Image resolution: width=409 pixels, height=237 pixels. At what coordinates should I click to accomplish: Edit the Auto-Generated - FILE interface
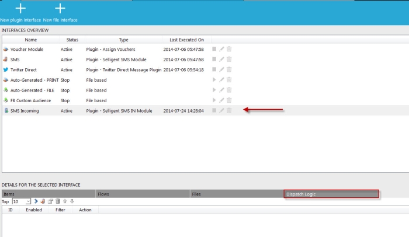[x=221, y=90]
